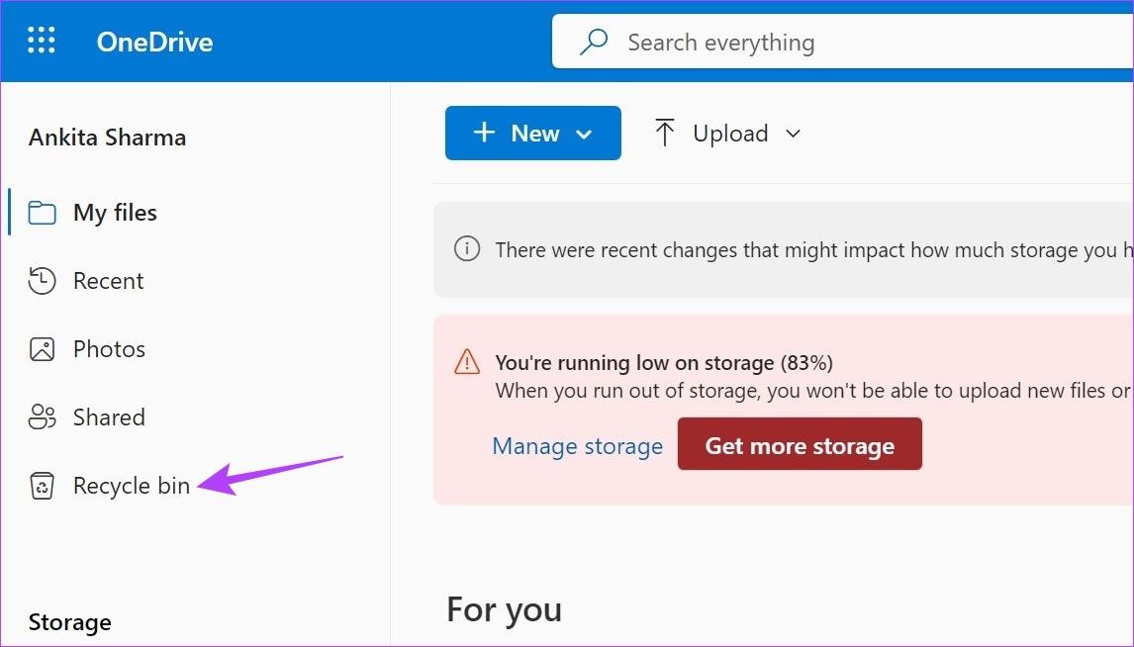
Task: Click the OneDrive home logo
Action: pyautogui.click(x=154, y=42)
